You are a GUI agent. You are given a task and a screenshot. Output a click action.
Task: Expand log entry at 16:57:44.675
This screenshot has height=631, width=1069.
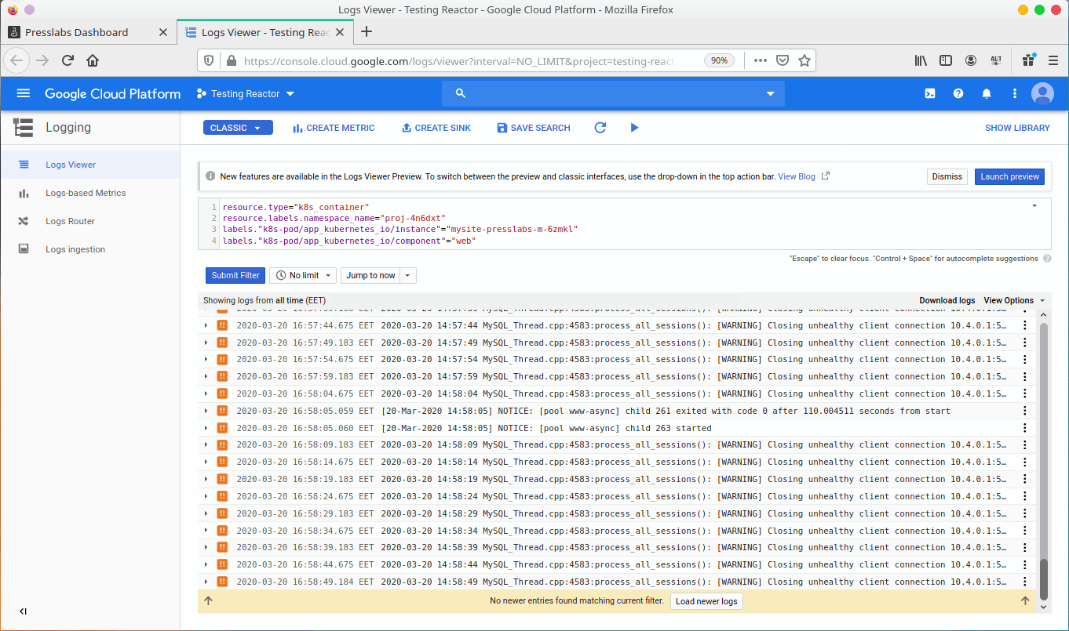pyautogui.click(x=206, y=325)
